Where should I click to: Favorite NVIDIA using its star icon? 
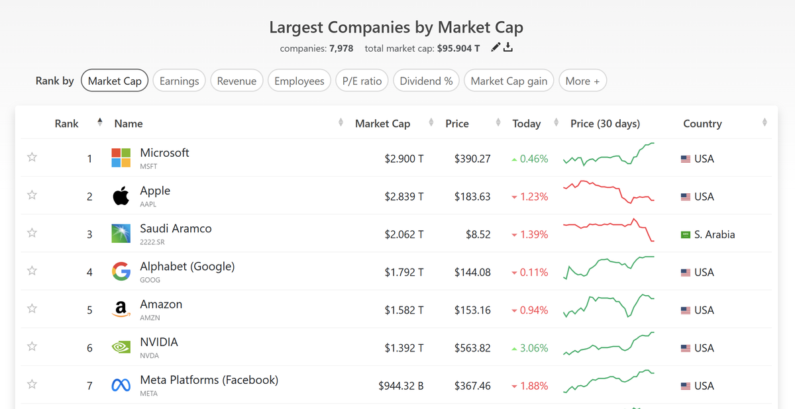point(31,346)
